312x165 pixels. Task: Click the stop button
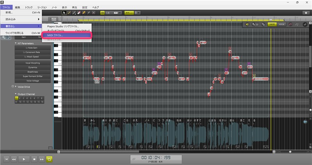[34, 159]
